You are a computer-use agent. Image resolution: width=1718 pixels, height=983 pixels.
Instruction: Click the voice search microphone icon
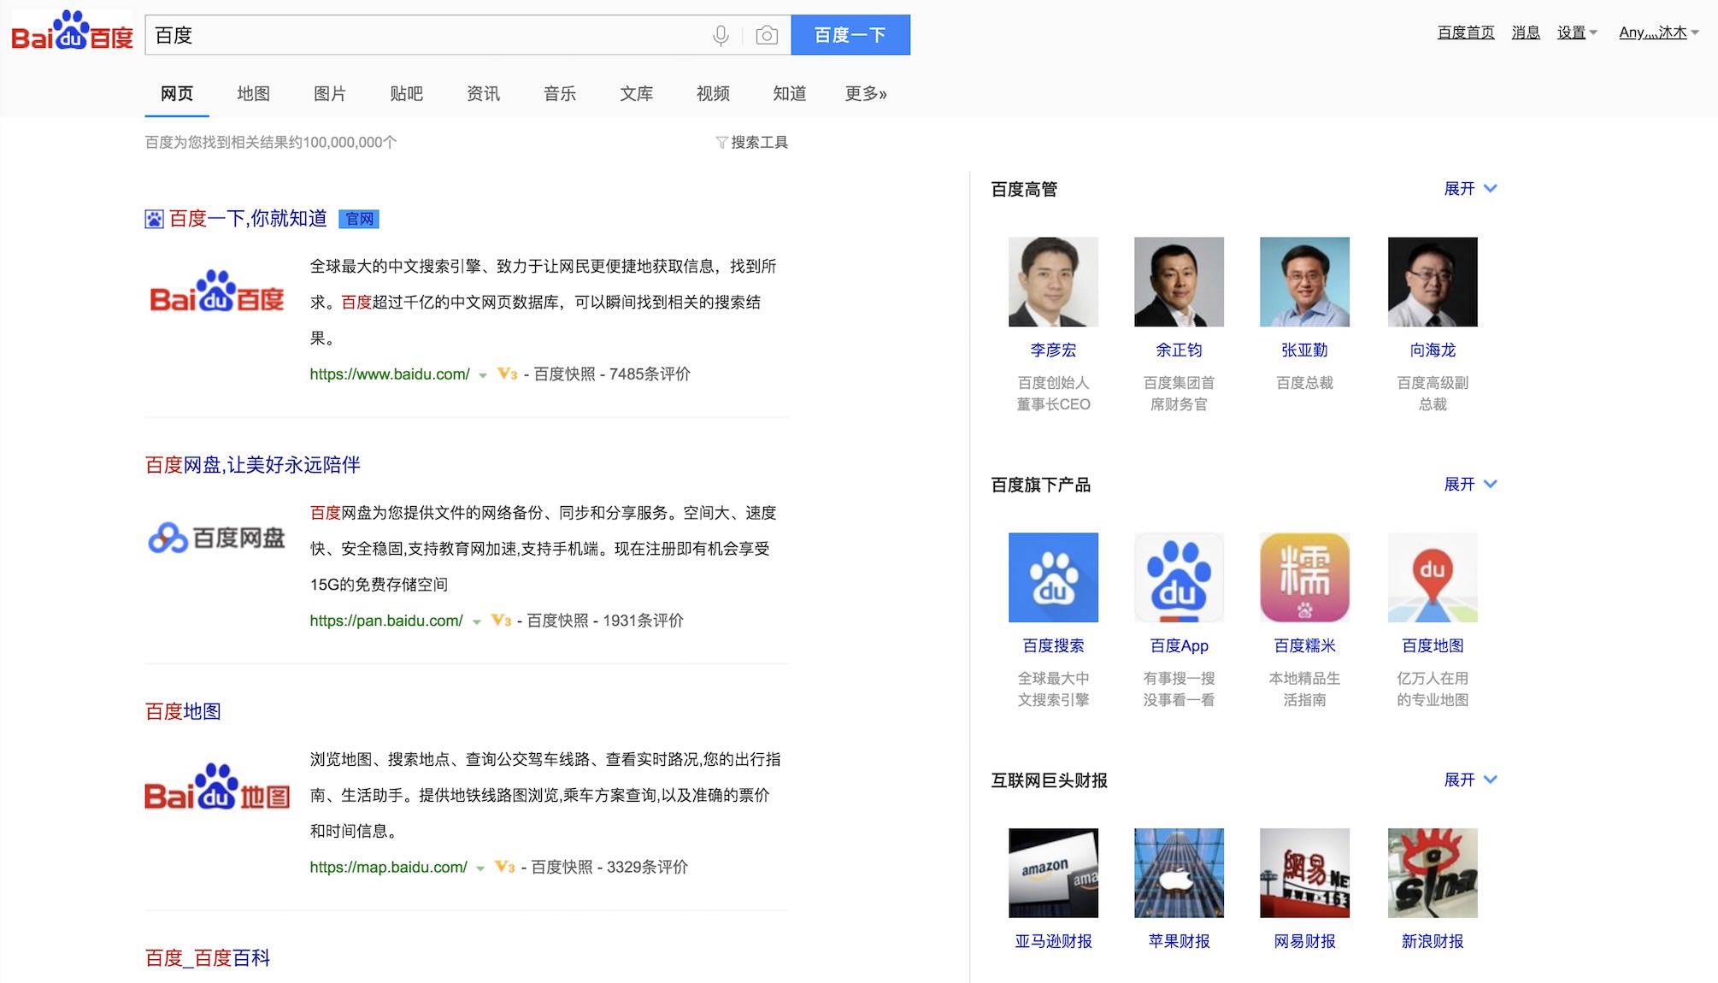tap(721, 35)
